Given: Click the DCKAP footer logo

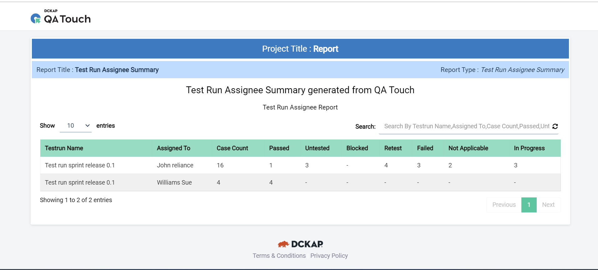Looking at the screenshot, I should (300, 244).
